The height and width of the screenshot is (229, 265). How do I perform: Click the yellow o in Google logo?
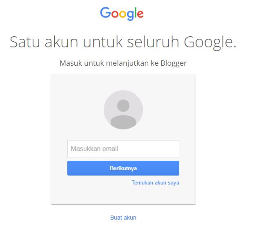click(122, 14)
